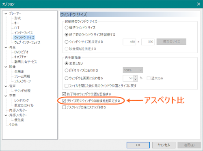The width and height of the screenshot is (203, 151).
Task: Open 動画共有サービス settings page
Action: click(26, 62)
